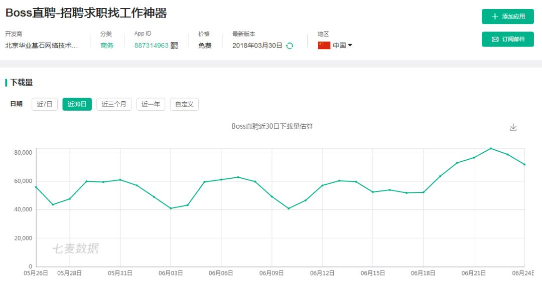Click the 添加应用 button

pyautogui.click(x=508, y=16)
